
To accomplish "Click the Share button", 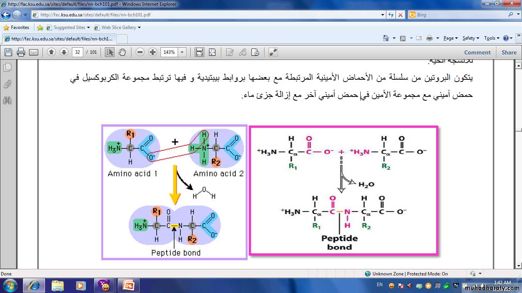I will [x=509, y=52].
